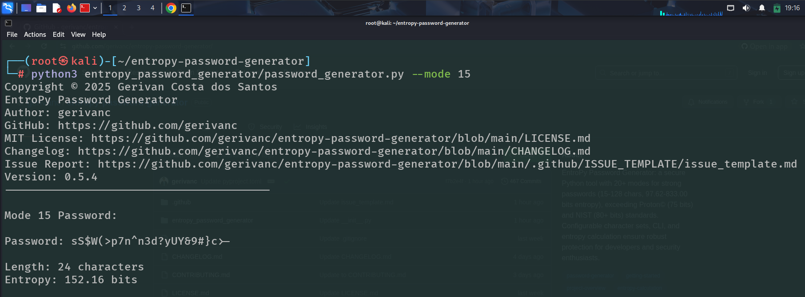Select the Chrome window in taskbar
Screen dimensions: 805x297
coord(171,8)
